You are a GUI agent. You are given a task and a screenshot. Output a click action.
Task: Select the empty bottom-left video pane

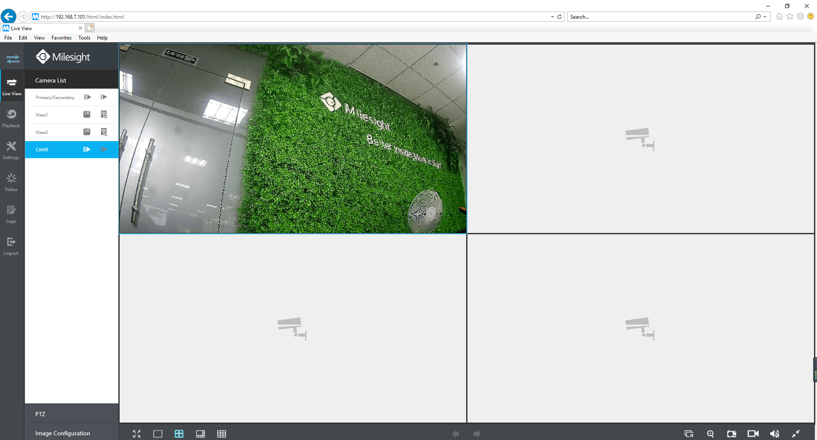(293, 328)
